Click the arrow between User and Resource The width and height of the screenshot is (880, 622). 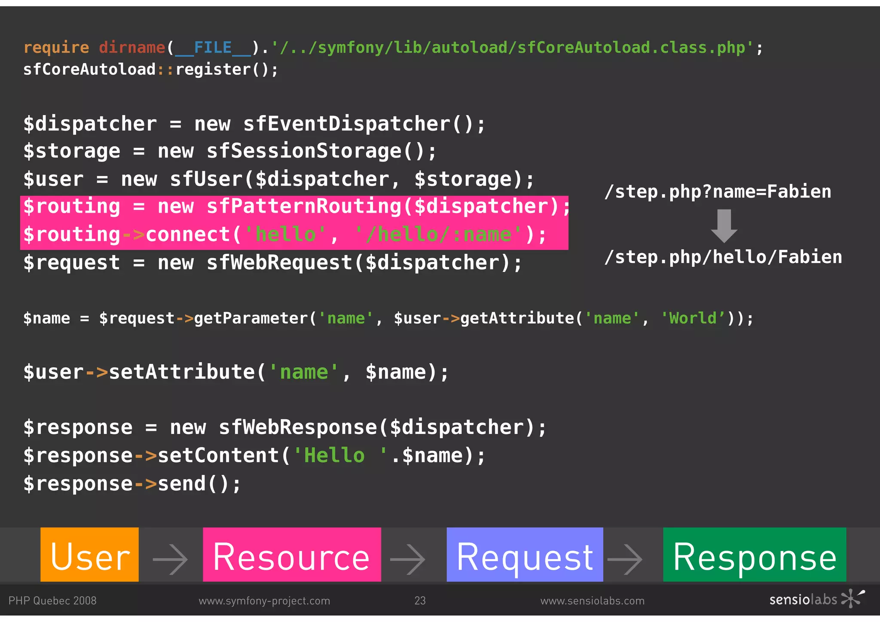170,559
